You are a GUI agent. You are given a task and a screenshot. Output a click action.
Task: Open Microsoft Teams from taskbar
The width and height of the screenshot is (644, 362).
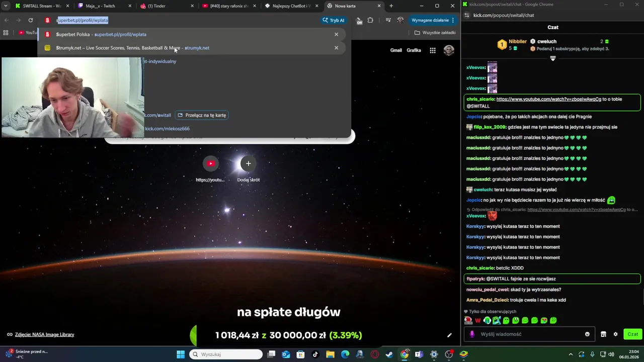click(419, 354)
